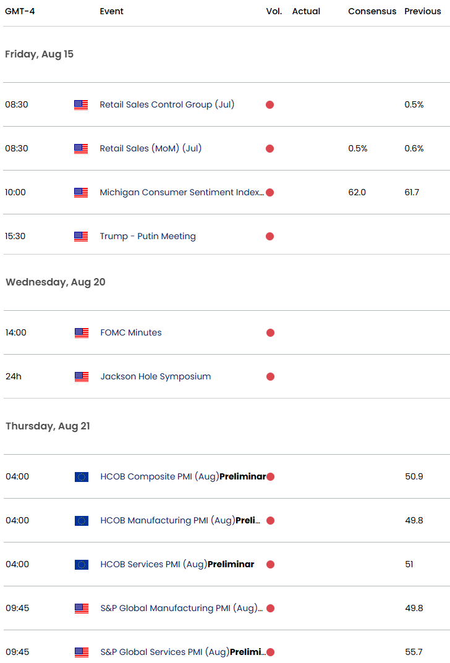Screen dimensions: 450x663
Task: Click red volatility dot for HCOB Manufacturing PMI
Action: pos(271,520)
